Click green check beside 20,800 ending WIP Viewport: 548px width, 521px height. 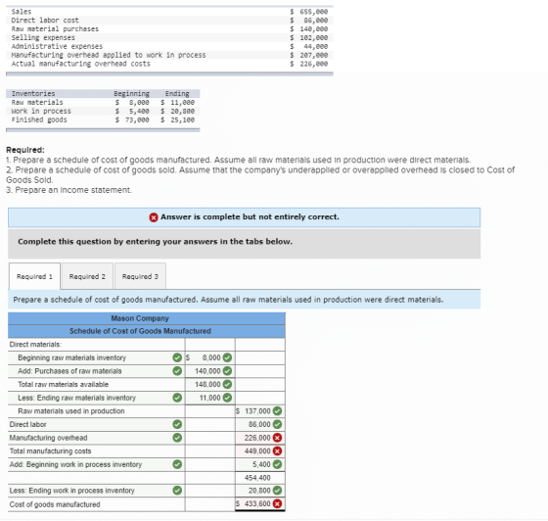(x=278, y=491)
